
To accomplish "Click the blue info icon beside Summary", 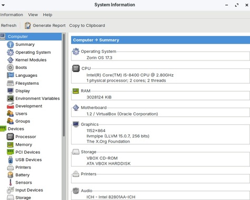I will 11,45.
